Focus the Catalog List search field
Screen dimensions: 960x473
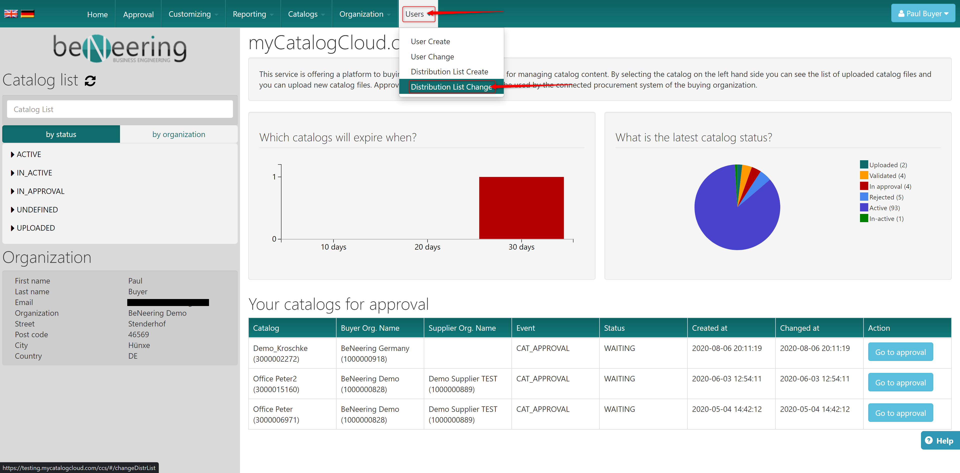[120, 109]
